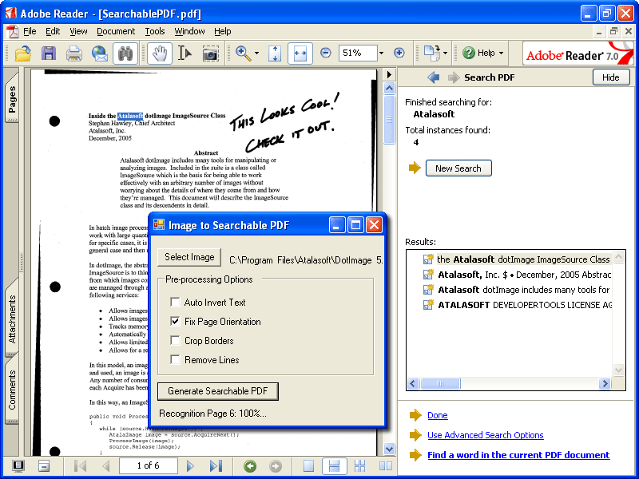Go back in the Search PDF pane

pos(434,77)
